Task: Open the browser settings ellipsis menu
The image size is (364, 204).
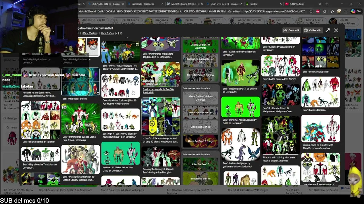Action: [x=346, y=11]
